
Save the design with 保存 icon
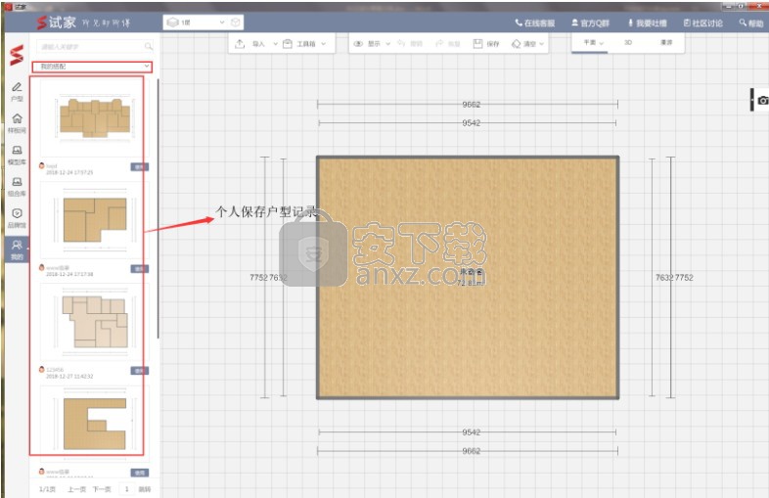coord(477,44)
